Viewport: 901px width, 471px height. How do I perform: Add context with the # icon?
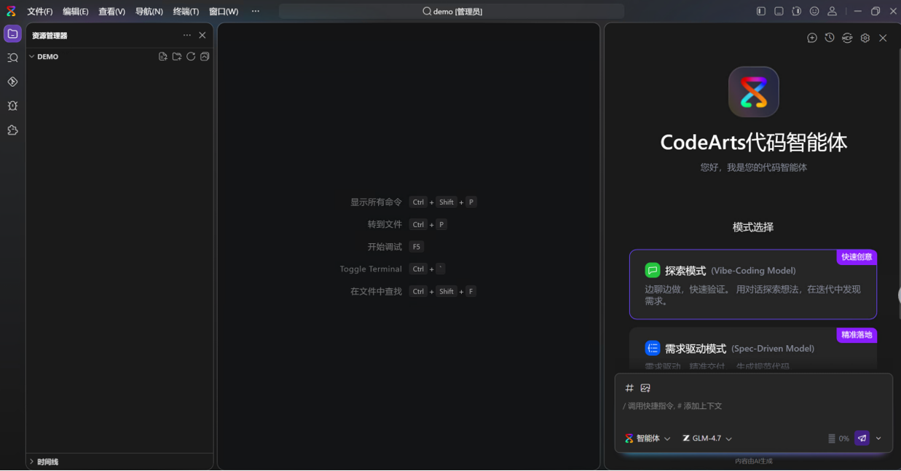coord(629,388)
